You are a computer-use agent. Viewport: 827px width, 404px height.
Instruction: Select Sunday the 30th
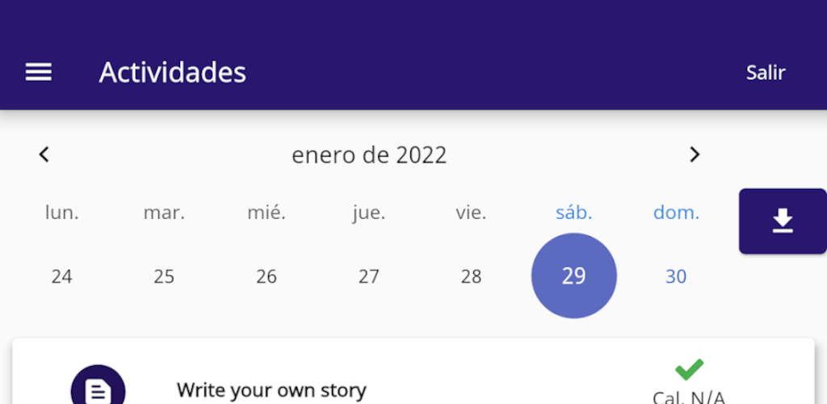[x=676, y=276]
